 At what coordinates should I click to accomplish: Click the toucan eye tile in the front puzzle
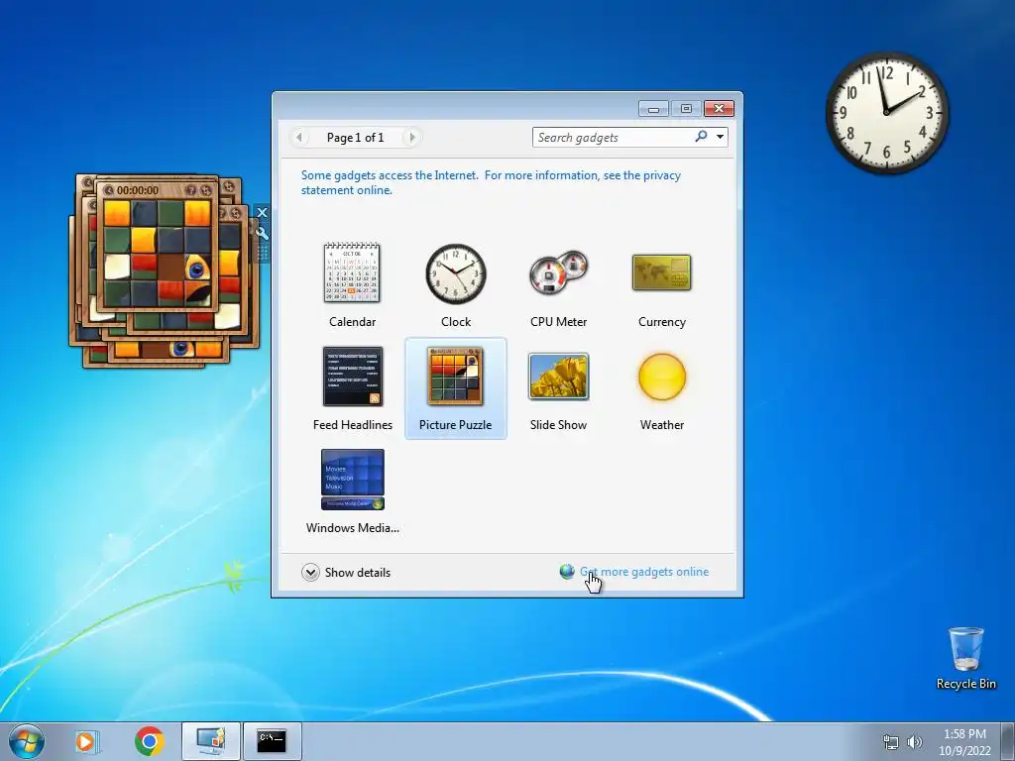197,267
